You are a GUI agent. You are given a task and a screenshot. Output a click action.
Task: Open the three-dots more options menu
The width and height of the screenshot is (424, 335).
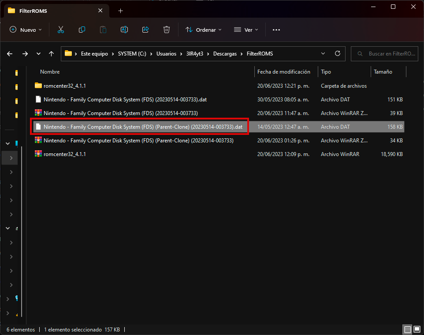(276, 30)
